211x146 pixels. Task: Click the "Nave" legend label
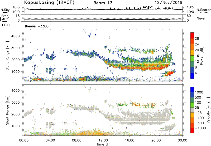tap(201, 18)
